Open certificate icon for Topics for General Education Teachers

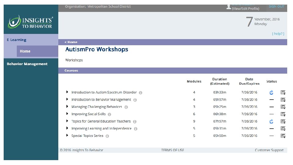point(283,121)
